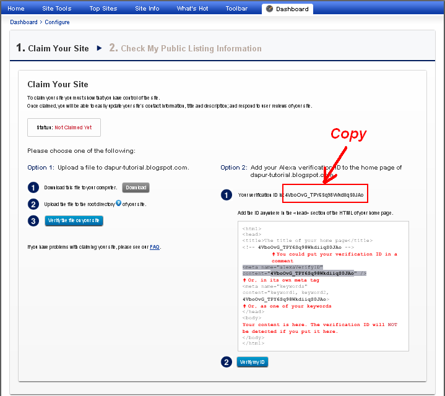Go to Top Sites menu

tap(103, 9)
